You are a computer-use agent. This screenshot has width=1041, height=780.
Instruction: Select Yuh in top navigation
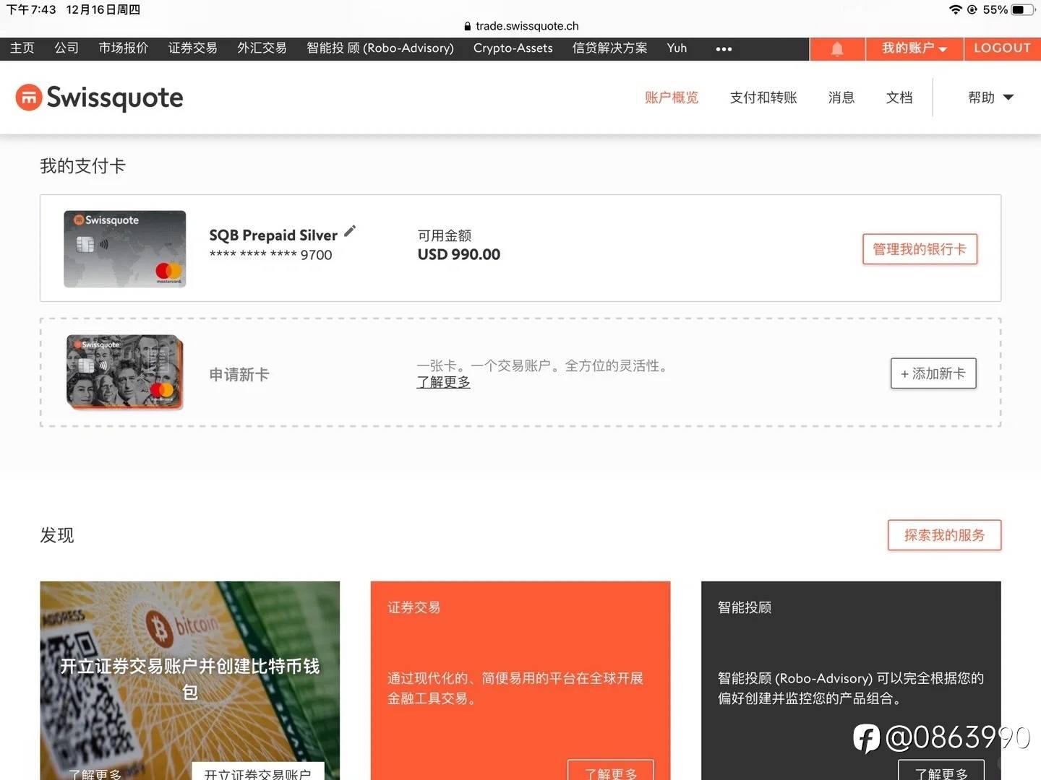677,48
